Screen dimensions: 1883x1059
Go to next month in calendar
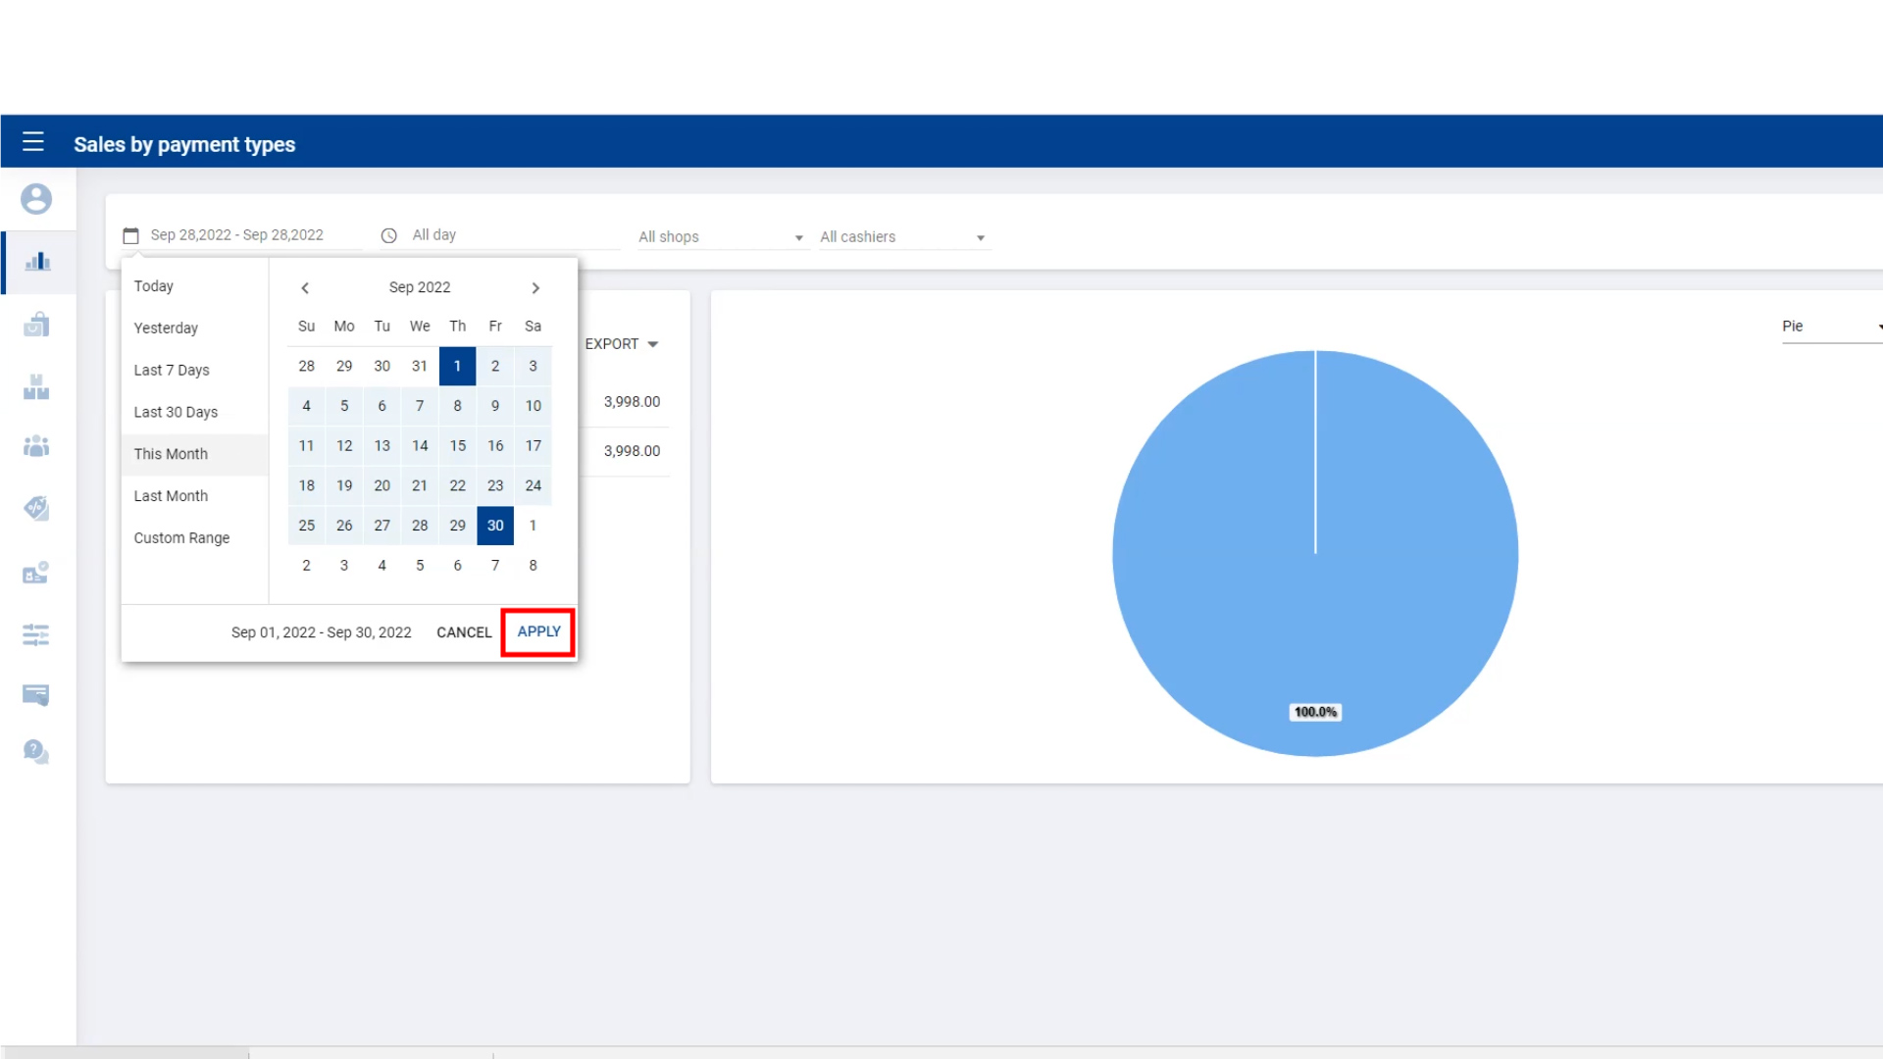(535, 288)
